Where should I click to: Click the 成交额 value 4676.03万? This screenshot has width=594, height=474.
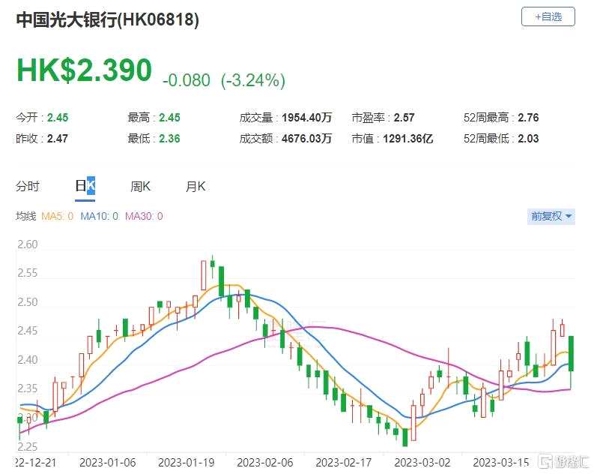[307, 139]
